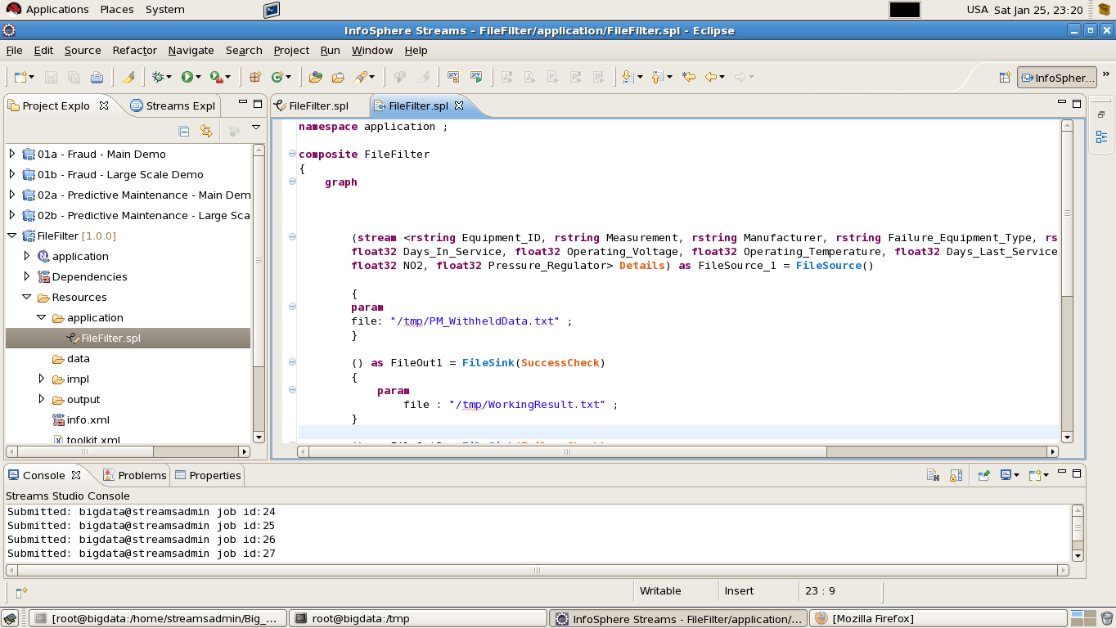Expand the impl folder node

[x=42, y=379]
